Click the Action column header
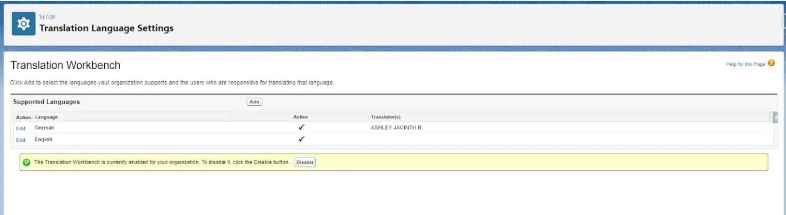 (23, 117)
